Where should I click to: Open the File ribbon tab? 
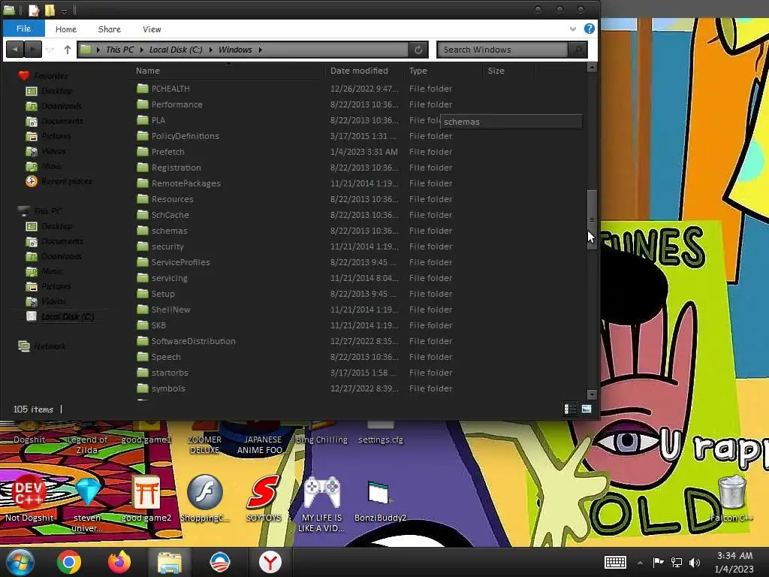click(23, 29)
